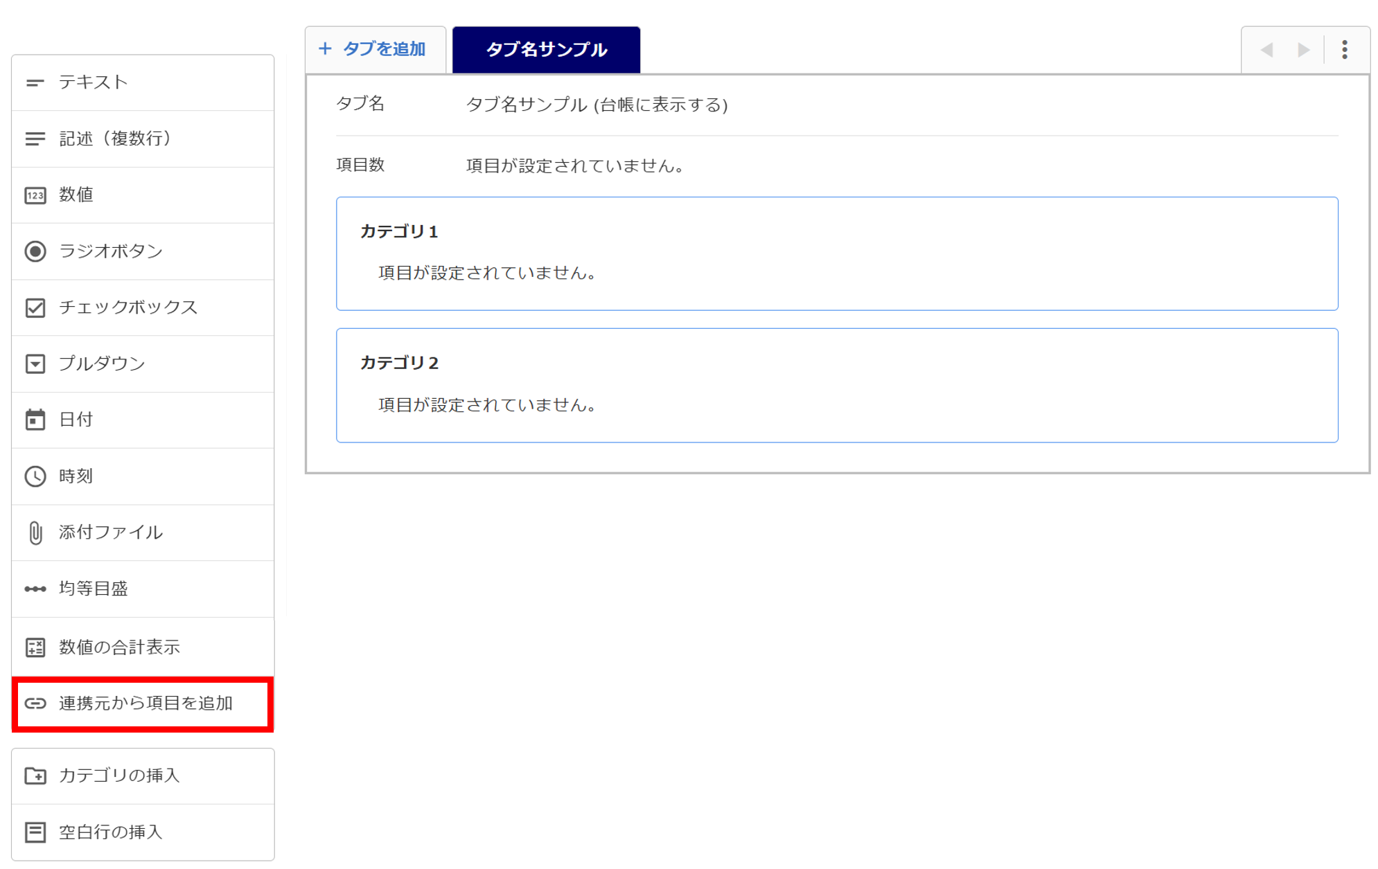Insert a blank row with 空白行の挿入

tap(143, 832)
